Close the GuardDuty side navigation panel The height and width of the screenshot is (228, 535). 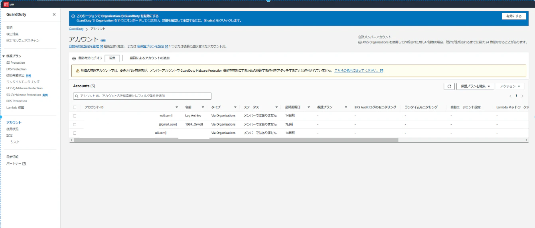(x=54, y=14)
